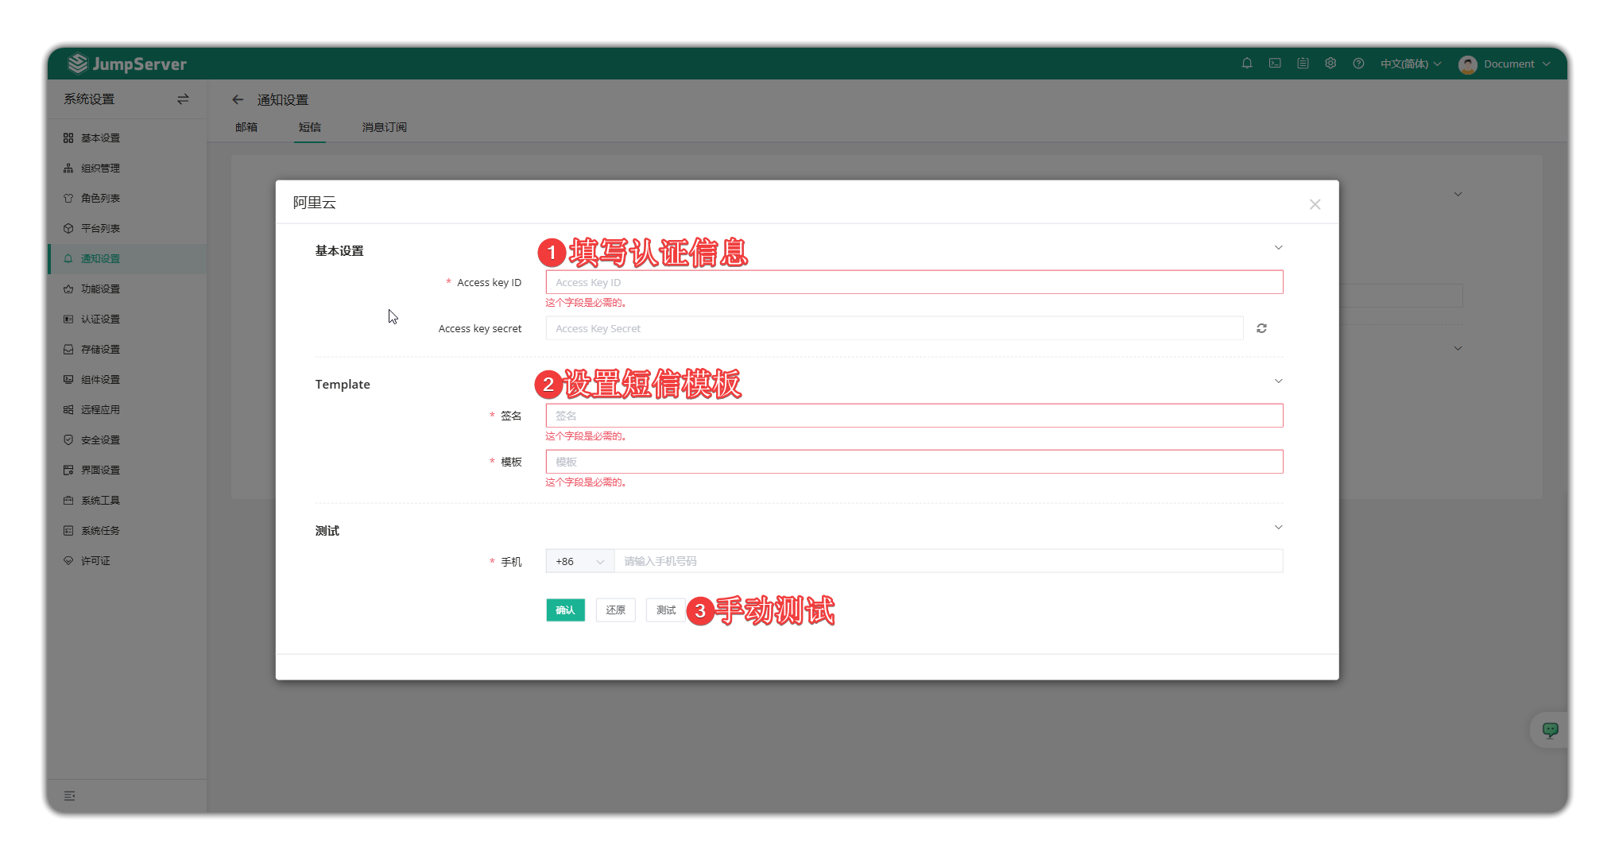Click the 系统工具 sidebar toolbox icon

click(68, 501)
